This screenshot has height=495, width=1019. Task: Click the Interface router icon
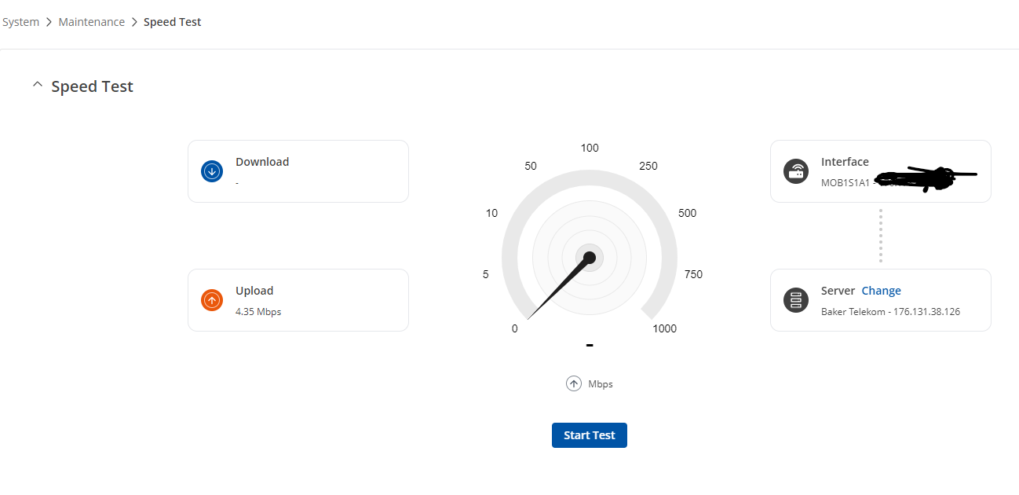pos(796,171)
